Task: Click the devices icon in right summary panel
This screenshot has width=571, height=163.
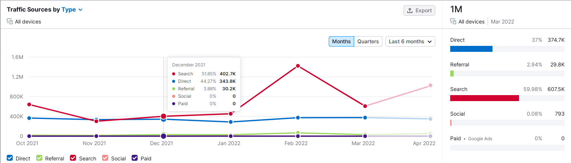Action: [x=453, y=22]
